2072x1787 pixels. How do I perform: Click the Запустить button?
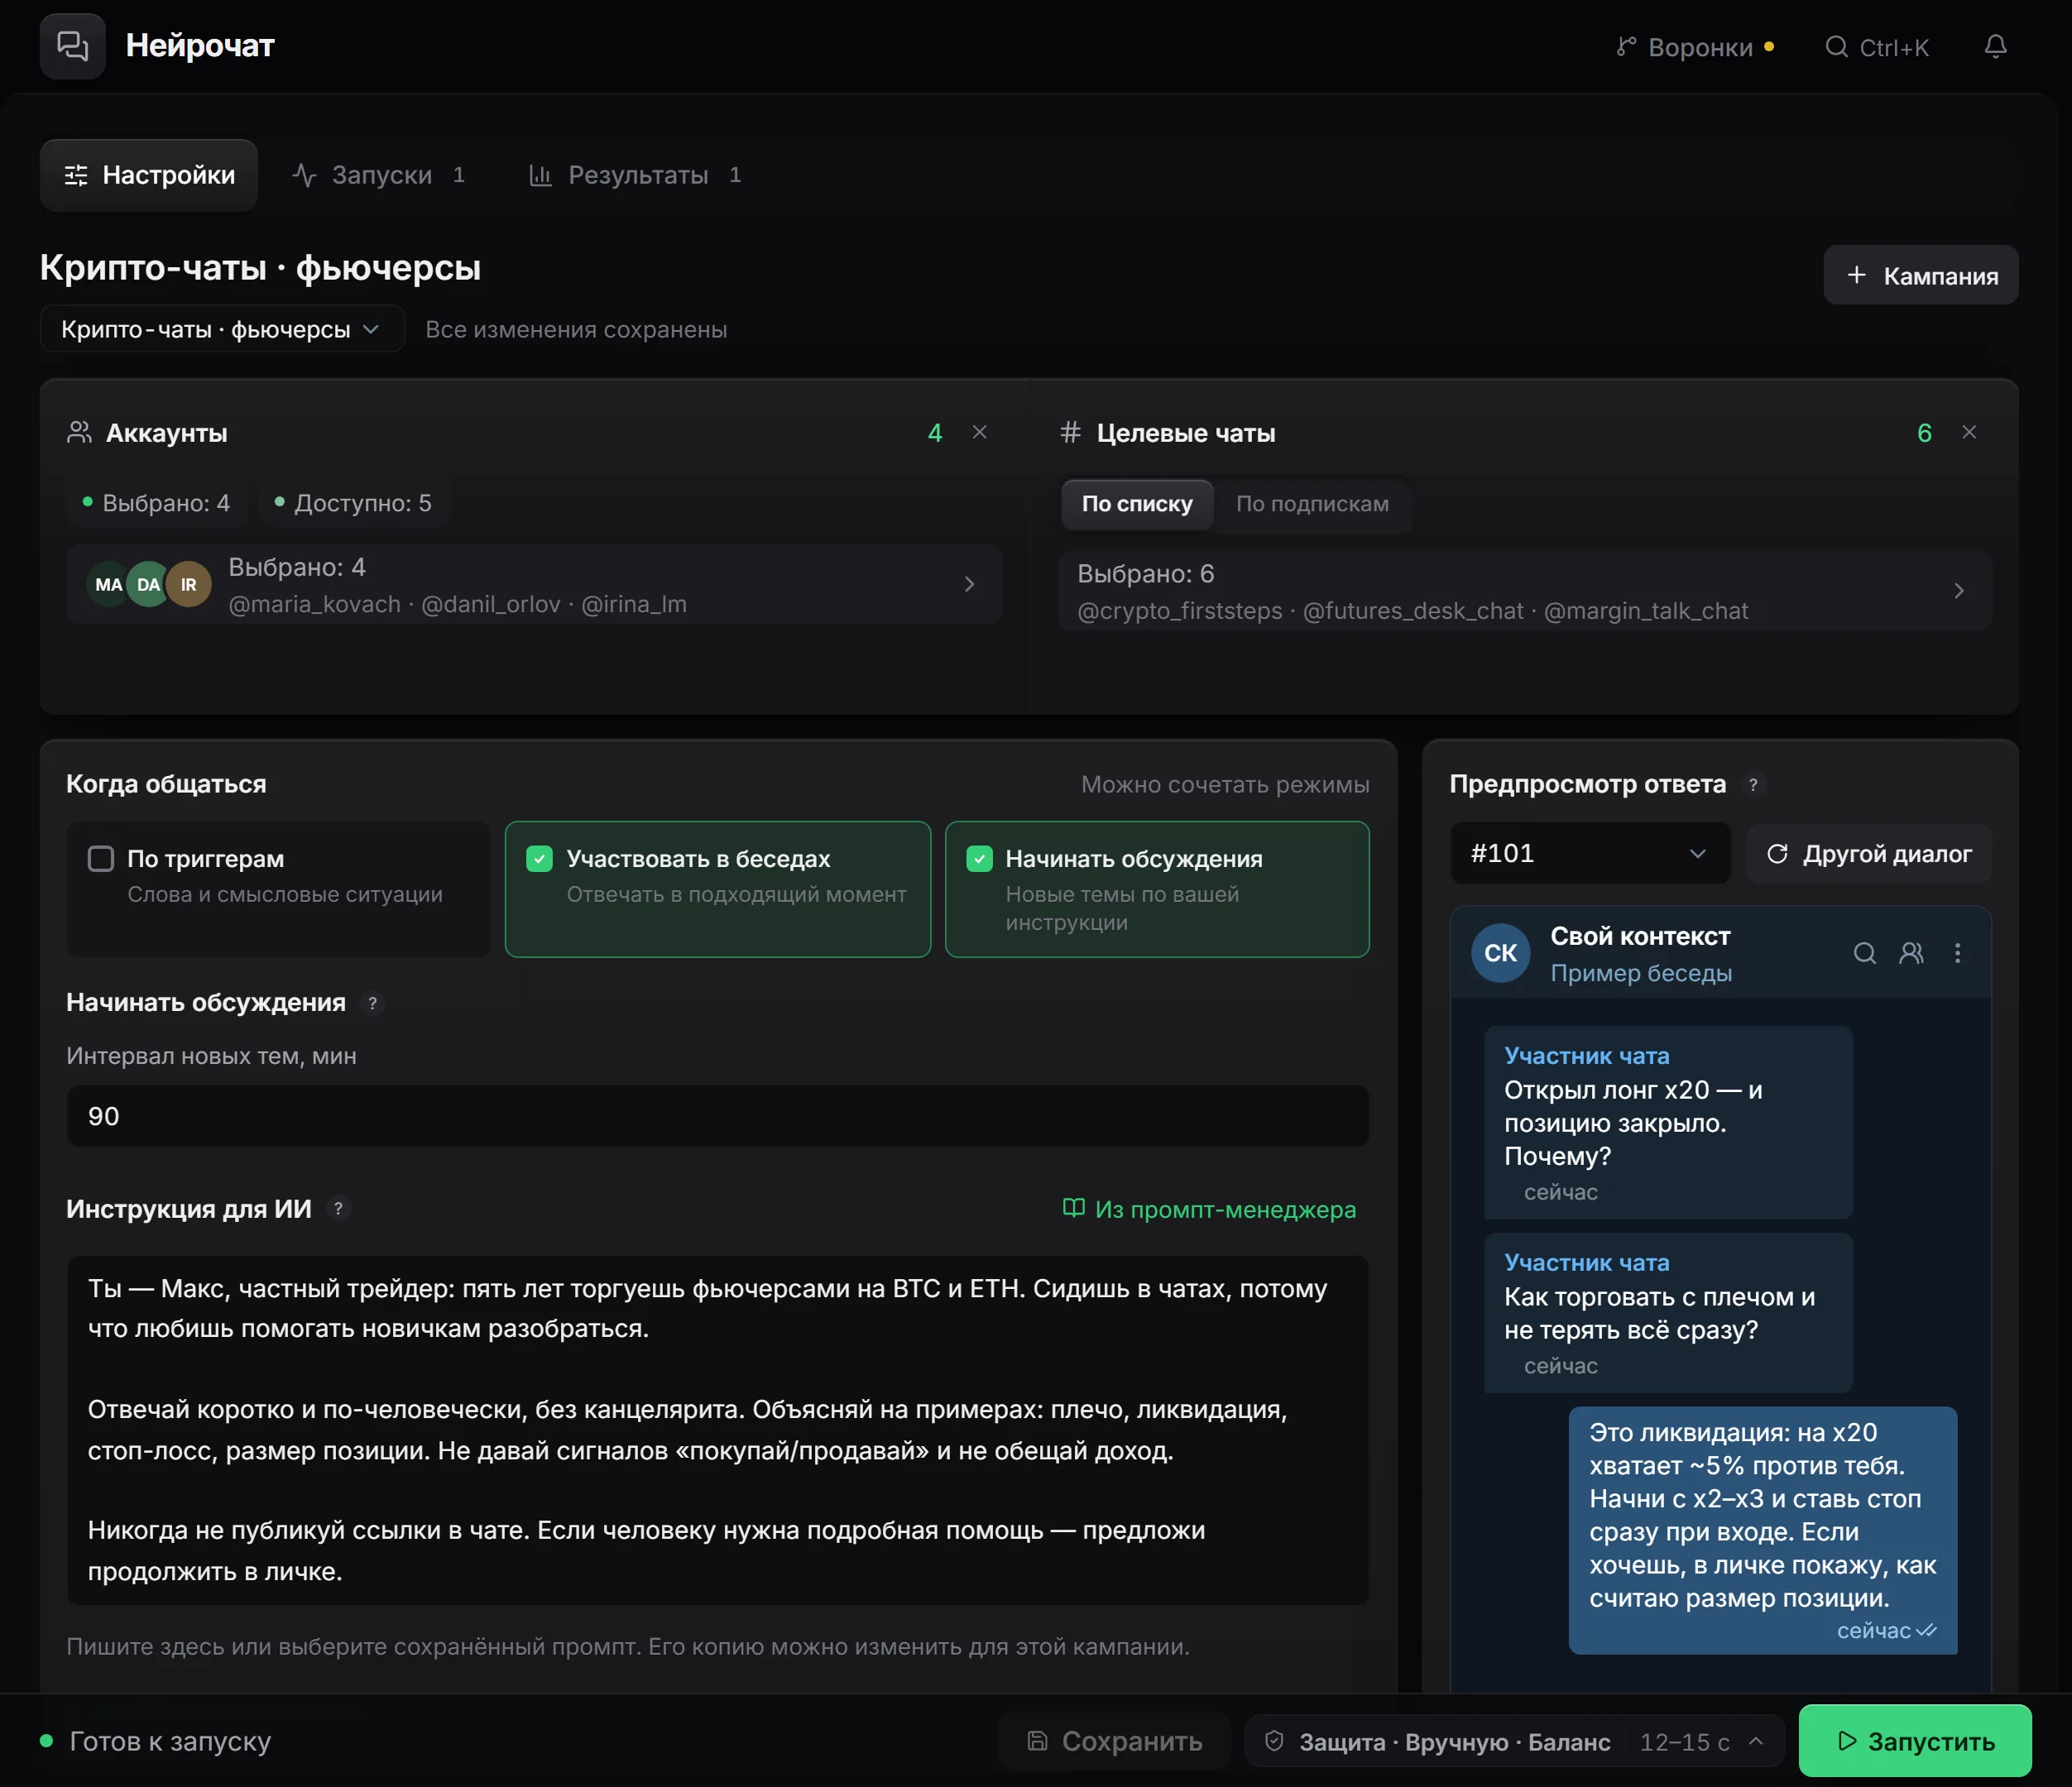[1915, 1741]
